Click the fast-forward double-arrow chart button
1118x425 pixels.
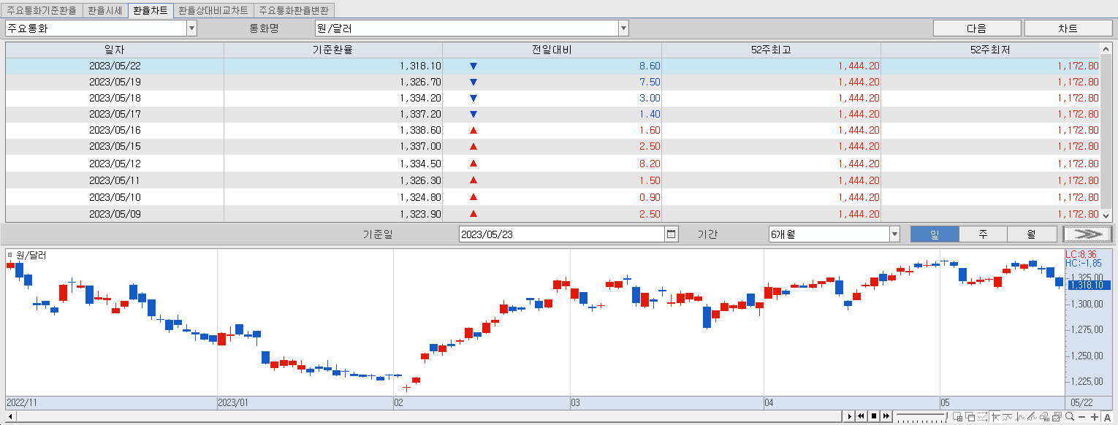click(886, 416)
